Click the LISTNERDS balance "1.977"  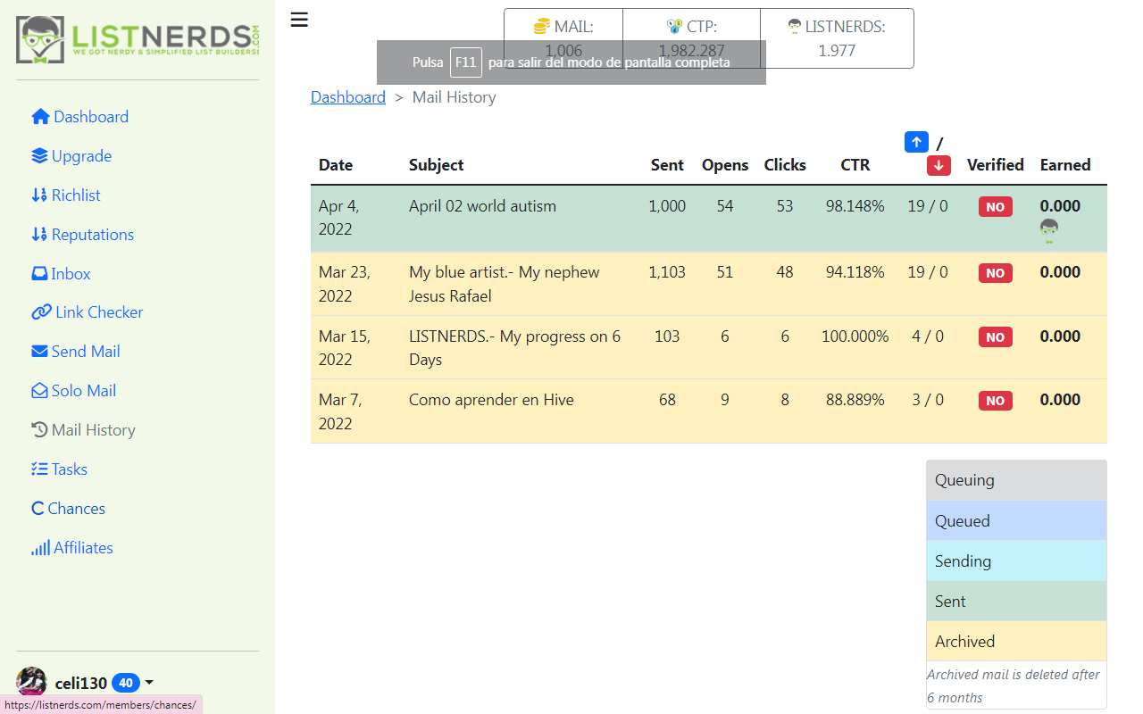coord(837,51)
